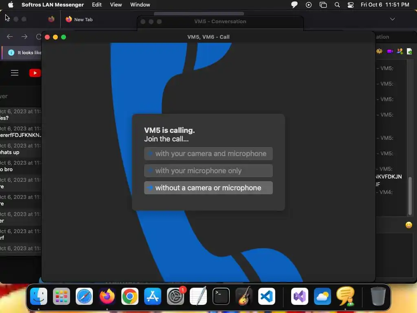Select the New Tab tab in Firefox
The width and height of the screenshot is (417, 313).
click(x=83, y=20)
